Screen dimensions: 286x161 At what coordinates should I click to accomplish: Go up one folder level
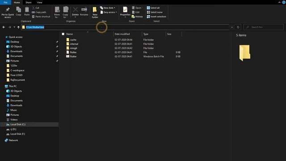tap(18, 27)
